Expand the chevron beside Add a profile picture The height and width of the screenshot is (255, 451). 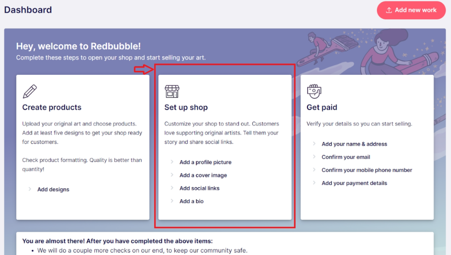[x=172, y=162]
